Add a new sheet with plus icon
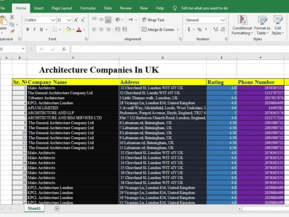The width and height of the screenshot is (289, 217). [57, 209]
